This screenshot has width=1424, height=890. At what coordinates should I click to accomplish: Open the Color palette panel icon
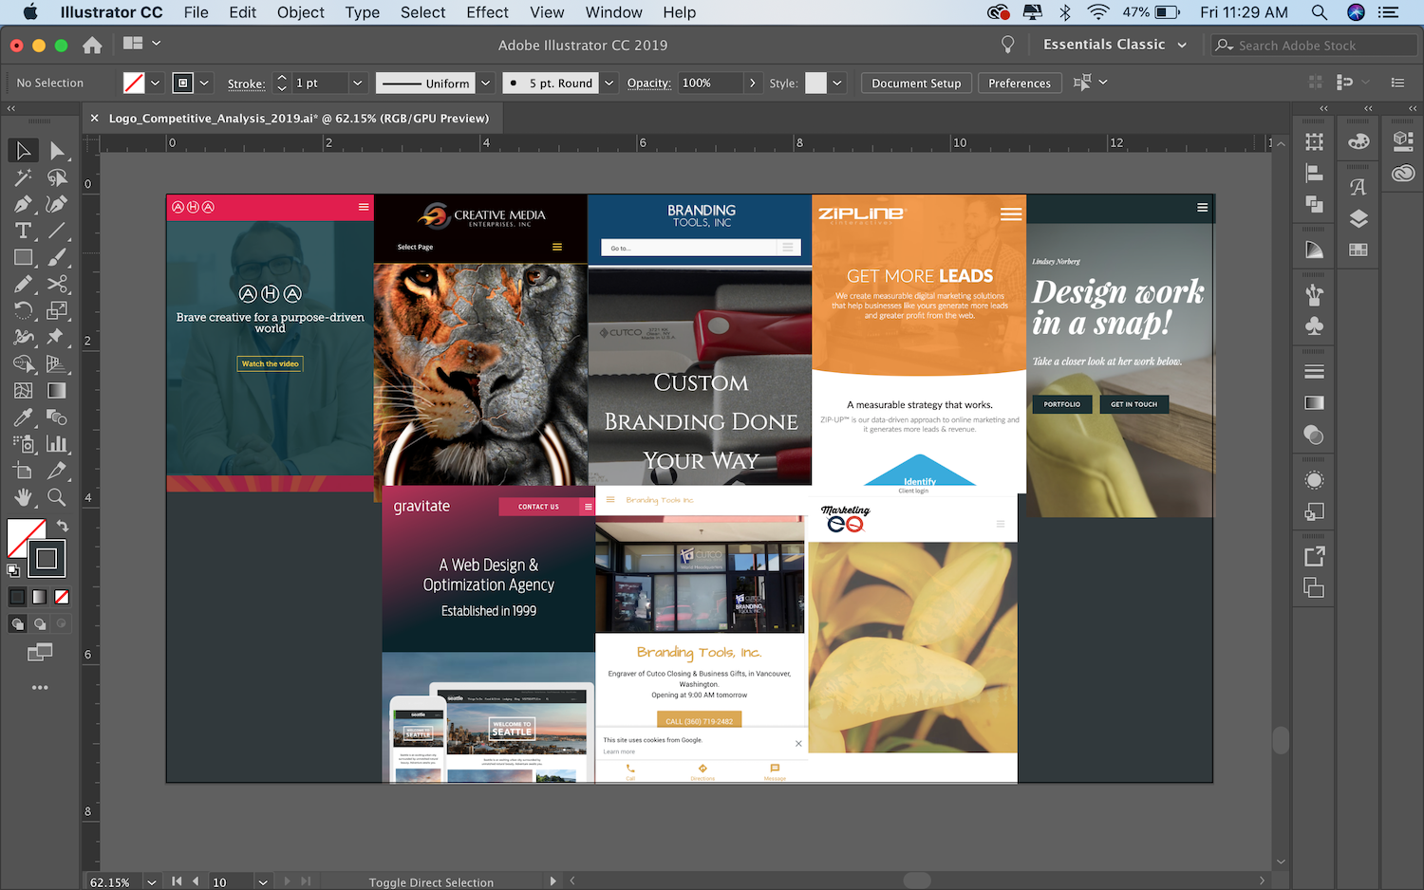(1358, 141)
